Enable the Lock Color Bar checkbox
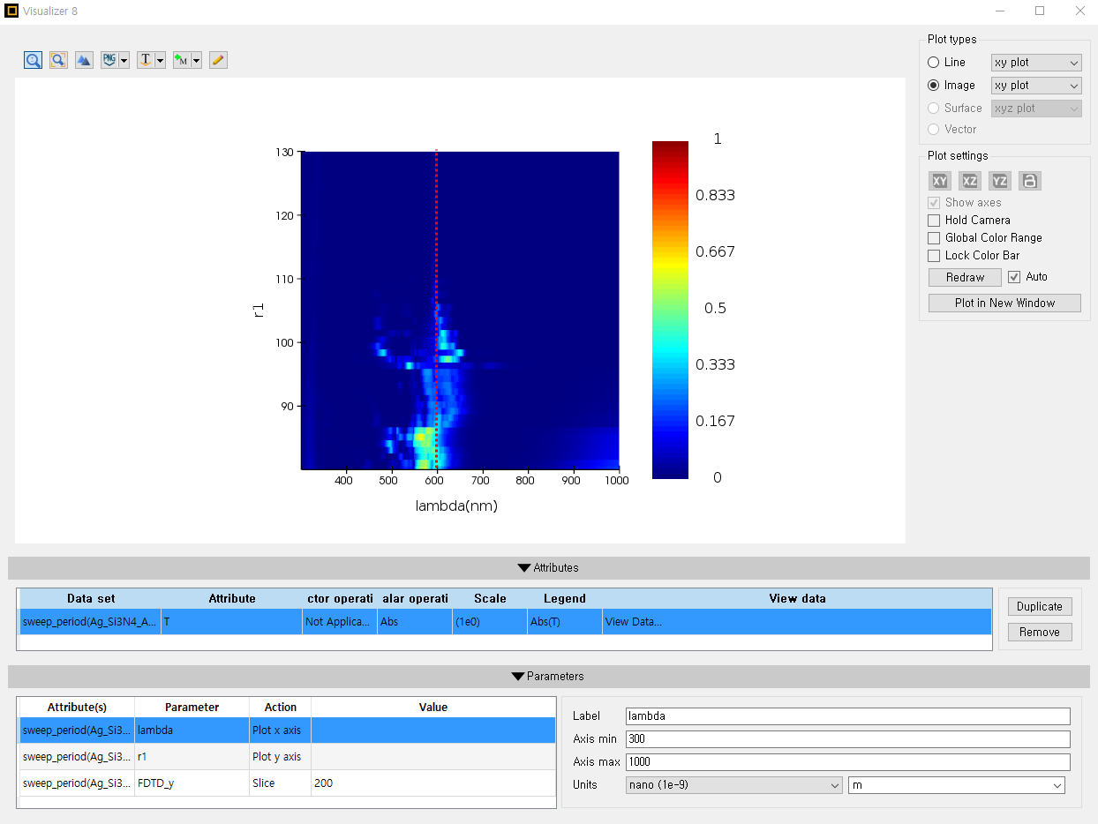 coord(934,255)
